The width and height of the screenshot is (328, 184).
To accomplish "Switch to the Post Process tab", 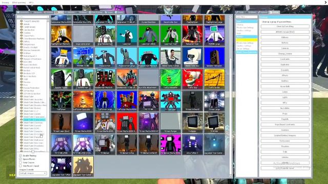I will tap(96, 12).
